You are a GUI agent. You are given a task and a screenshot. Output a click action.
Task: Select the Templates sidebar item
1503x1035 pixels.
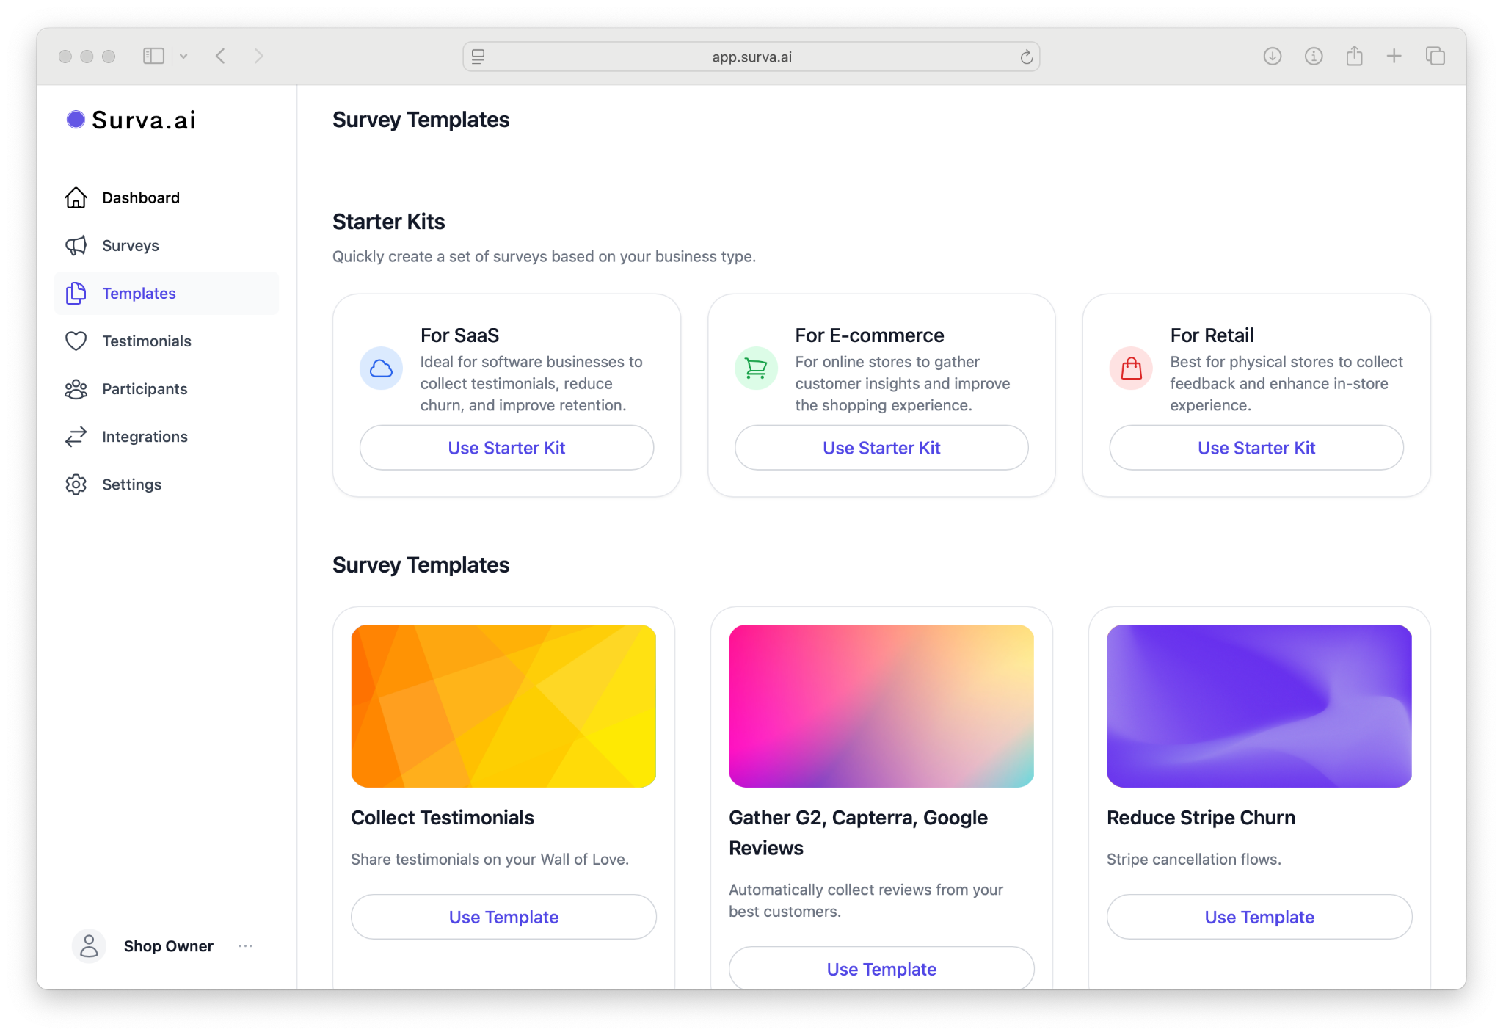pyautogui.click(x=139, y=294)
